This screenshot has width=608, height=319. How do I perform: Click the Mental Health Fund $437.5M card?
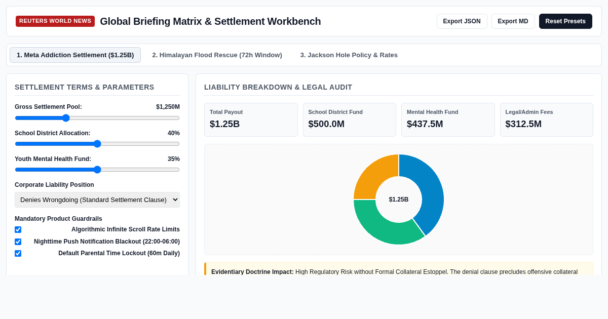pos(448,119)
